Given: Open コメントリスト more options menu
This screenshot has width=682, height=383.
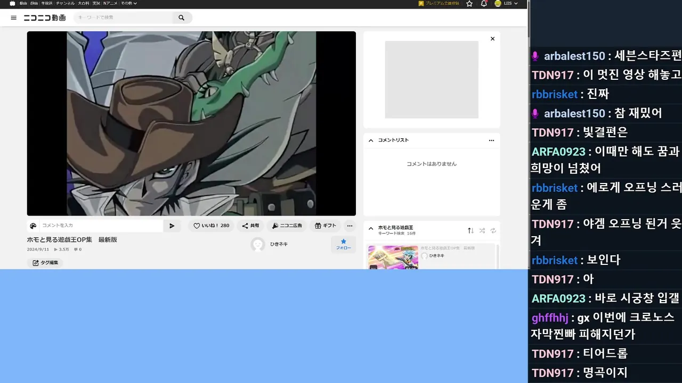Looking at the screenshot, I should pyautogui.click(x=491, y=140).
